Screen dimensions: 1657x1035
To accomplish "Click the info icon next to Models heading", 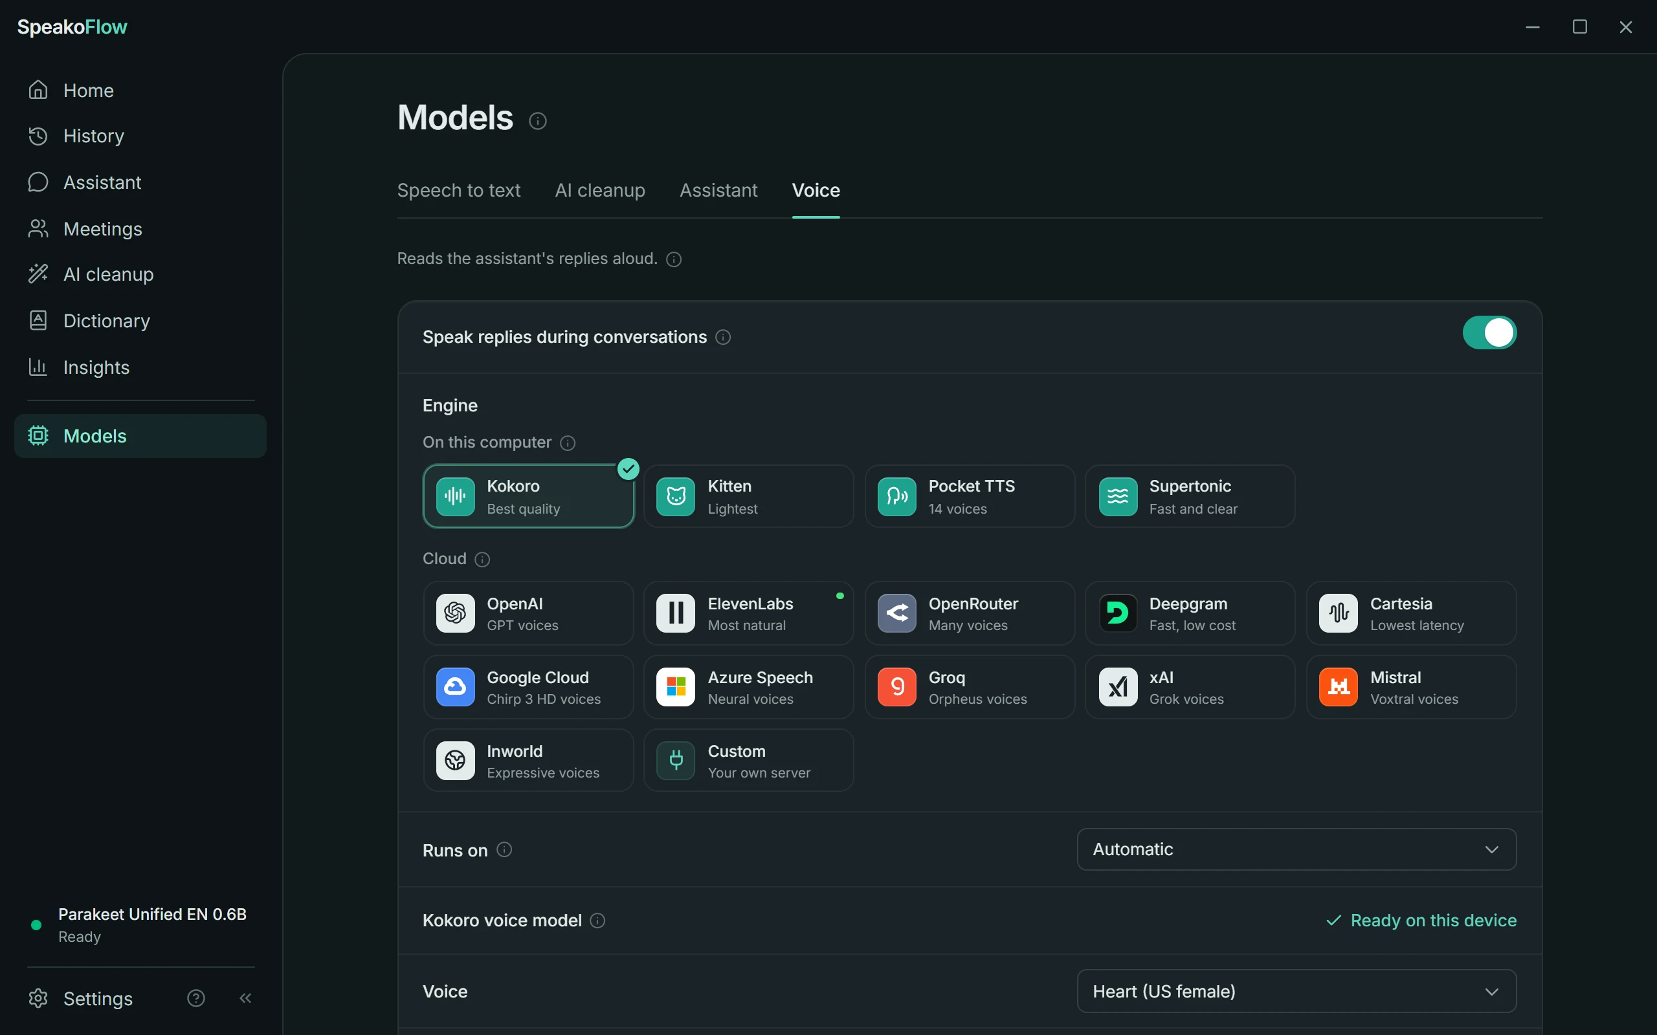I will pos(537,121).
